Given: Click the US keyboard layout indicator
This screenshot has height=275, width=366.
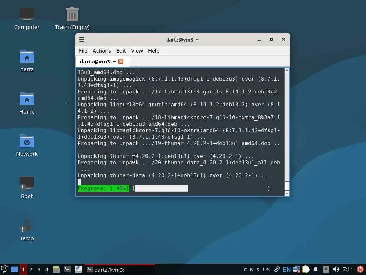Looking at the screenshot, I should [266, 270].
